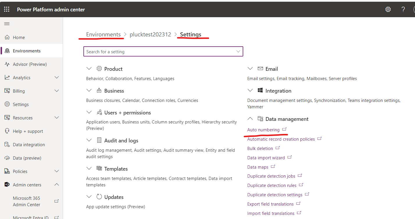This screenshot has width=415, height=219.
Task: Go to Home in the sidebar
Action: (31, 37)
